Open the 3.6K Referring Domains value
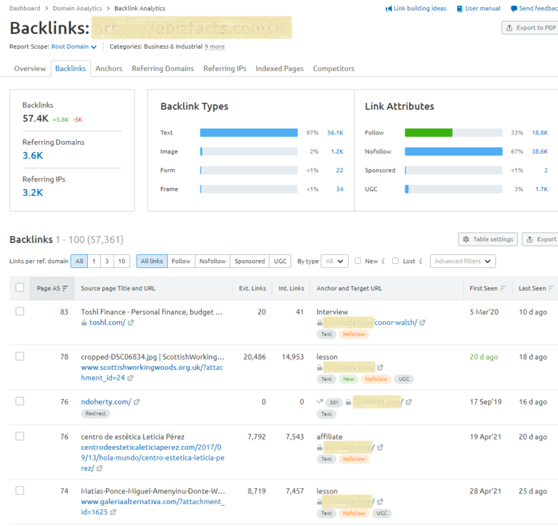 click(x=33, y=155)
